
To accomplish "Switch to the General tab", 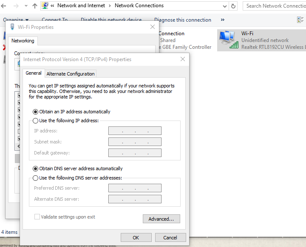I will (34, 73).
